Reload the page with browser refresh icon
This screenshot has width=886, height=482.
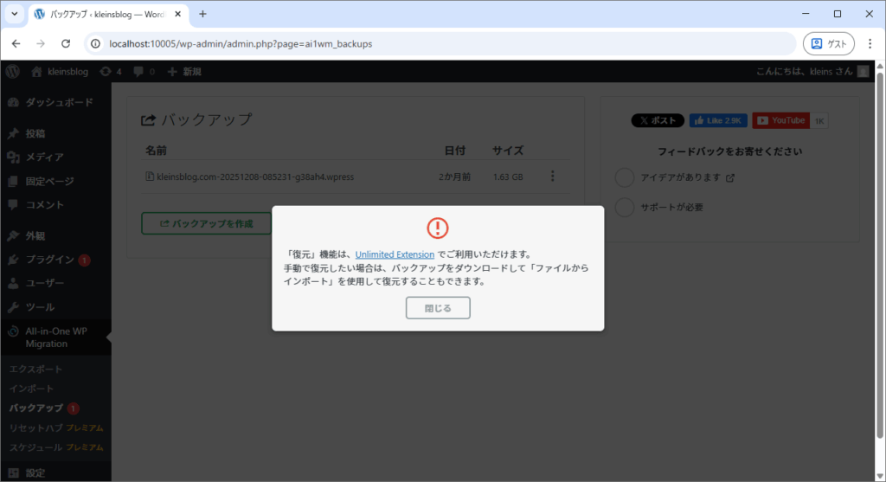click(66, 43)
